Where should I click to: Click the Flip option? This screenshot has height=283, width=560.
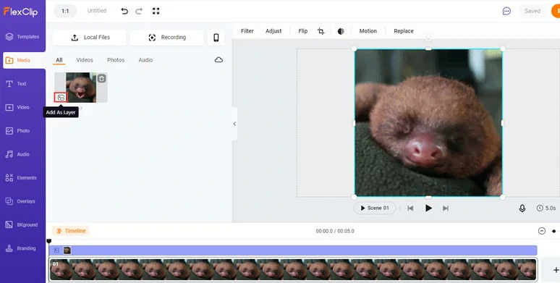point(303,31)
